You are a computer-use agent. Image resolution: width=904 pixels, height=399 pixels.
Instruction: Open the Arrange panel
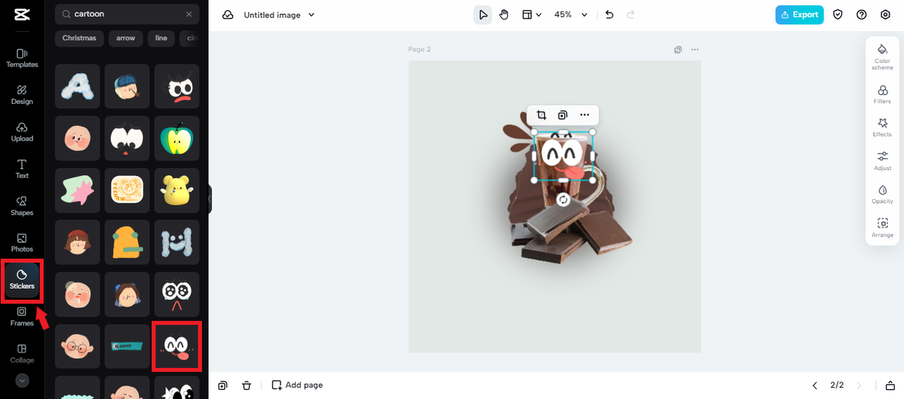(882, 228)
